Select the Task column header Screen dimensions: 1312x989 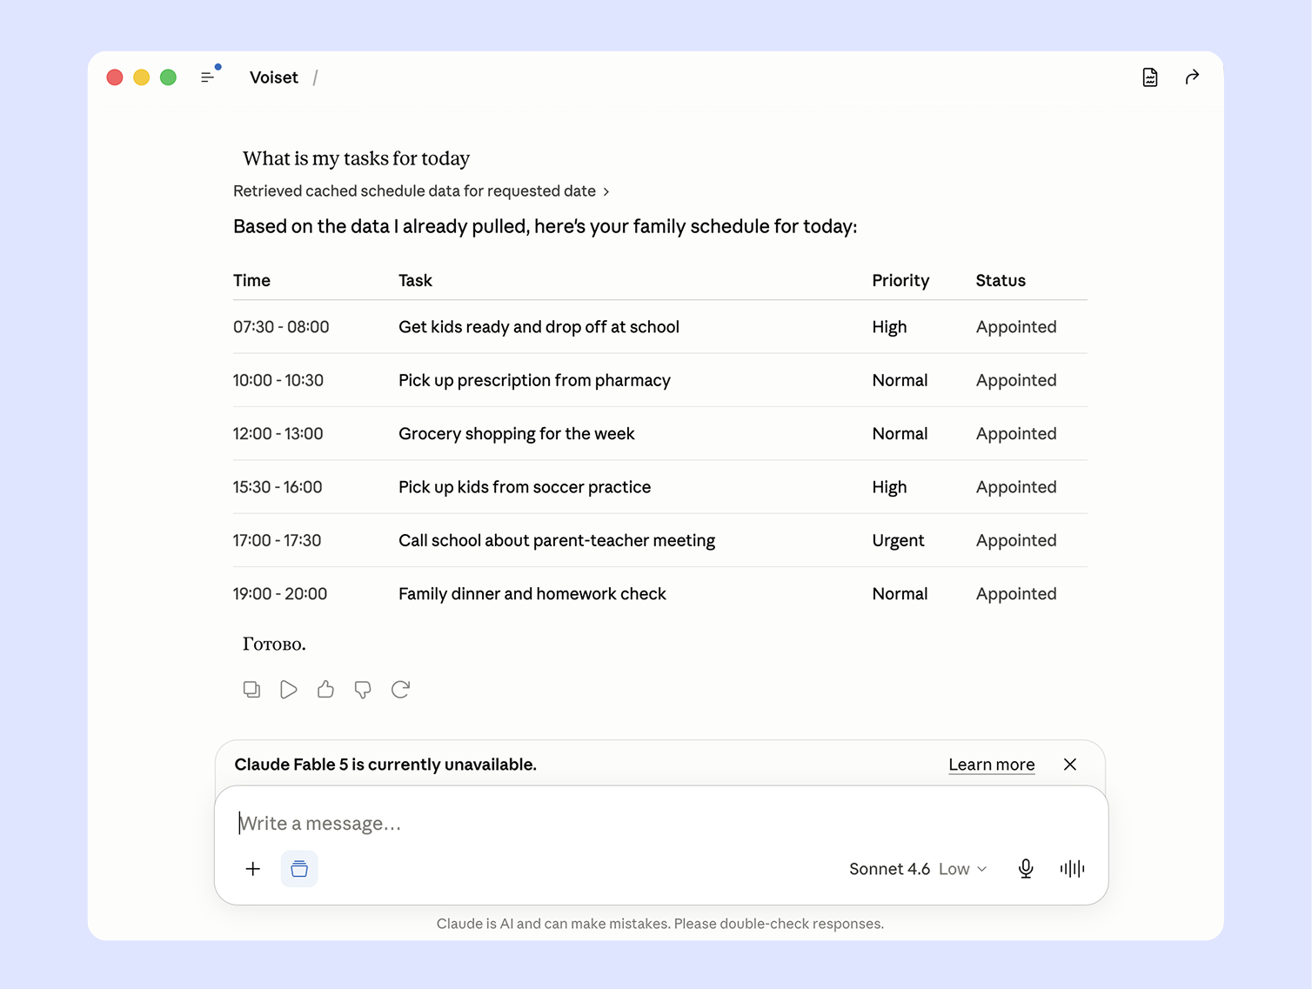415,281
